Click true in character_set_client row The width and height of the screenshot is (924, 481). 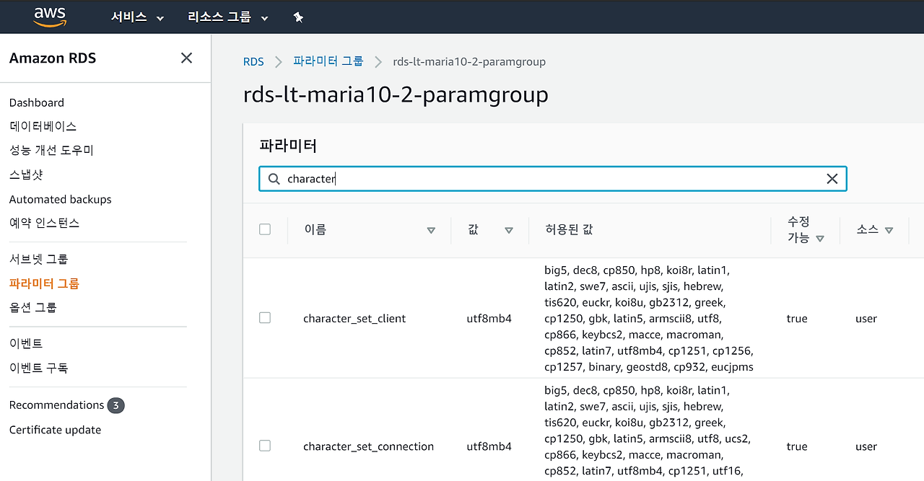coord(797,318)
